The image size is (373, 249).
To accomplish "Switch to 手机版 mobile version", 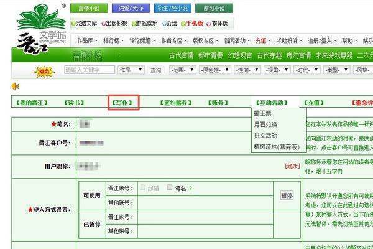I will 192,24.
